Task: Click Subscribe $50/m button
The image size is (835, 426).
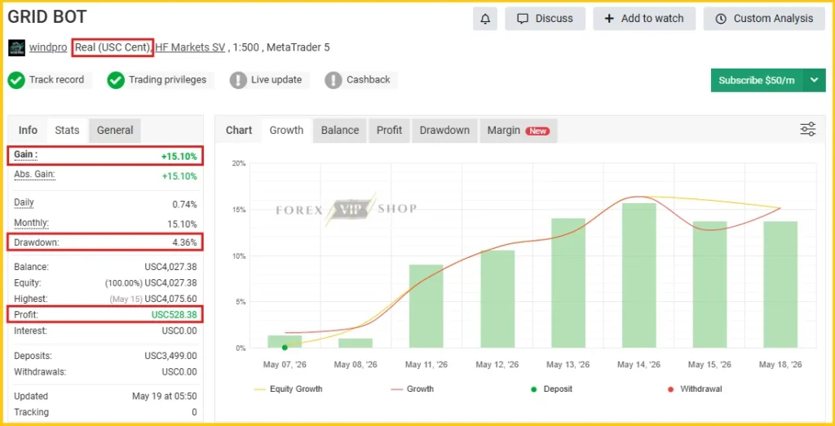Action: coord(757,81)
